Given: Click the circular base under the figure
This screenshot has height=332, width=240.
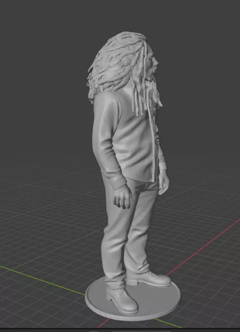Looking at the screenshot, I should coord(133,298).
